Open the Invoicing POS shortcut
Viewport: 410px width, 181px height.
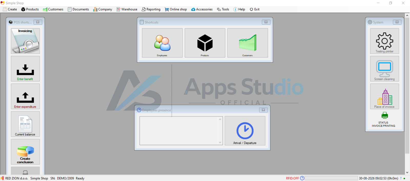tap(25, 41)
